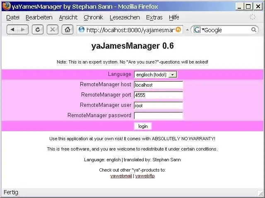Click the orange feed icon in the address bar
Screen dimensions: 265x198
[178, 30]
